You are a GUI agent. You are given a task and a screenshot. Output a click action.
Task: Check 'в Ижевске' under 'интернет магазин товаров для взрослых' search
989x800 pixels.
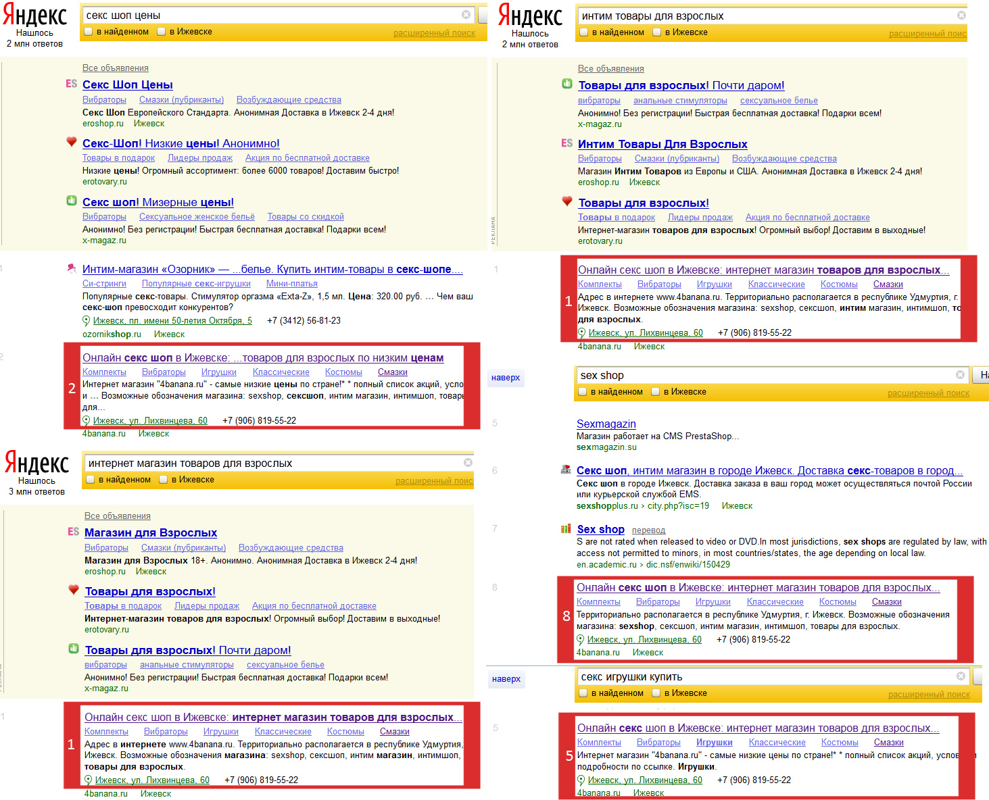(x=163, y=479)
